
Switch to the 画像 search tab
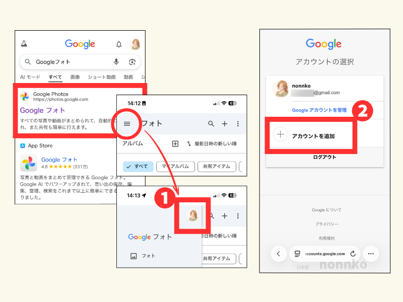pyautogui.click(x=75, y=77)
